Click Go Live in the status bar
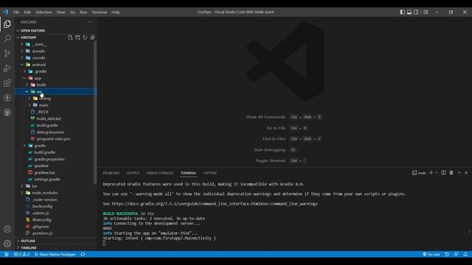The height and width of the screenshot is (265, 472). [431, 254]
